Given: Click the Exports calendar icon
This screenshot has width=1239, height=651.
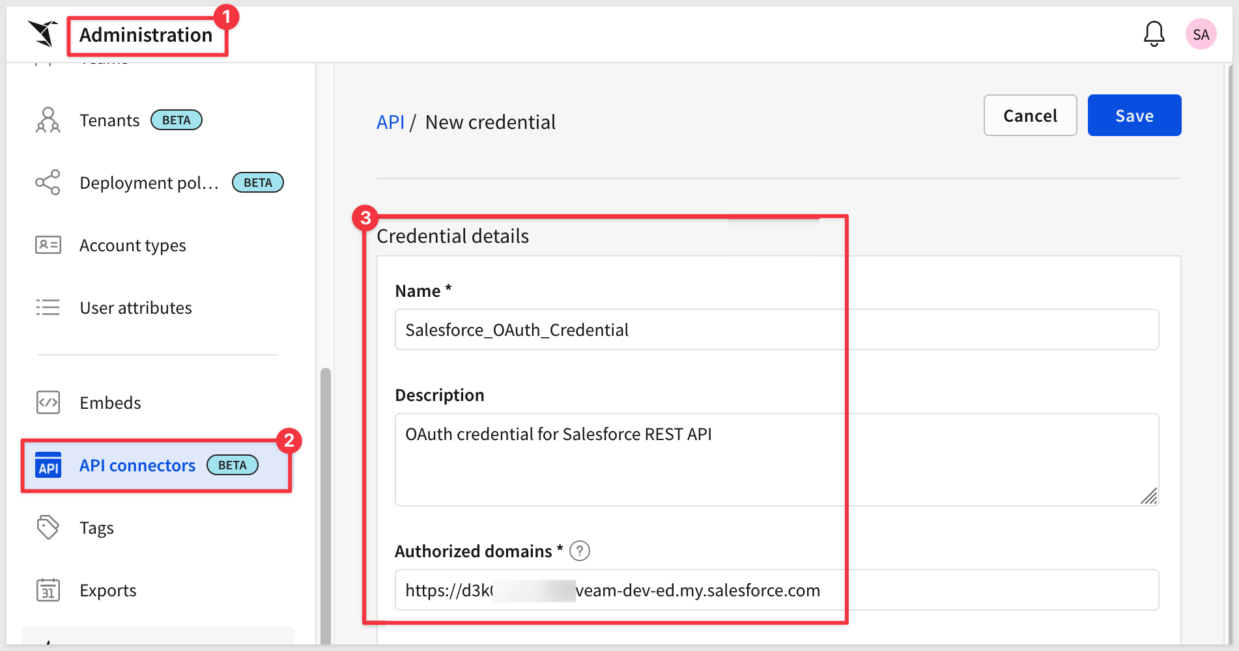Looking at the screenshot, I should (48, 590).
